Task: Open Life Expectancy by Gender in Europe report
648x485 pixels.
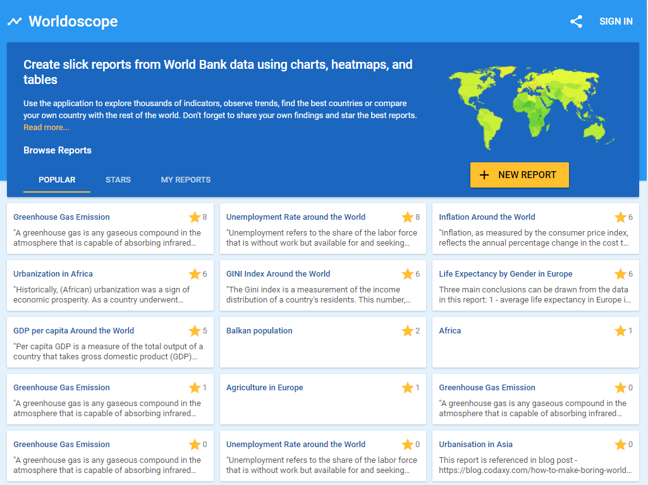Action: pyautogui.click(x=505, y=274)
